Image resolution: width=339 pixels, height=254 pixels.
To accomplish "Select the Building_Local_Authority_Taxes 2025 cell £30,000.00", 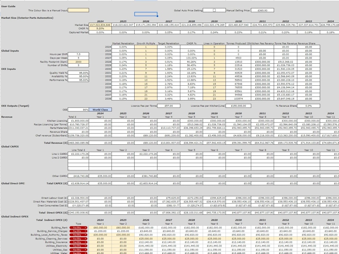I will (123, 235).
